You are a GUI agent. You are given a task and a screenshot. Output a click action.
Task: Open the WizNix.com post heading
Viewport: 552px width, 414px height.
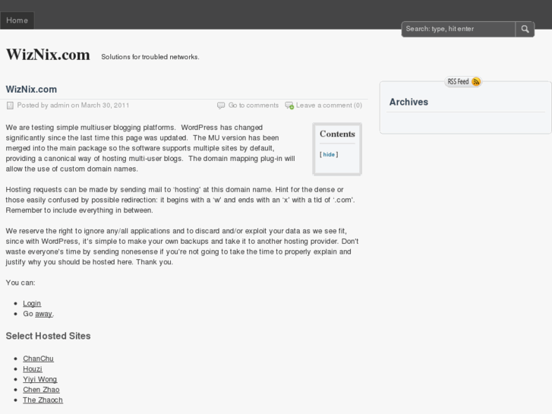pyautogui.click(x=31, y=89)
